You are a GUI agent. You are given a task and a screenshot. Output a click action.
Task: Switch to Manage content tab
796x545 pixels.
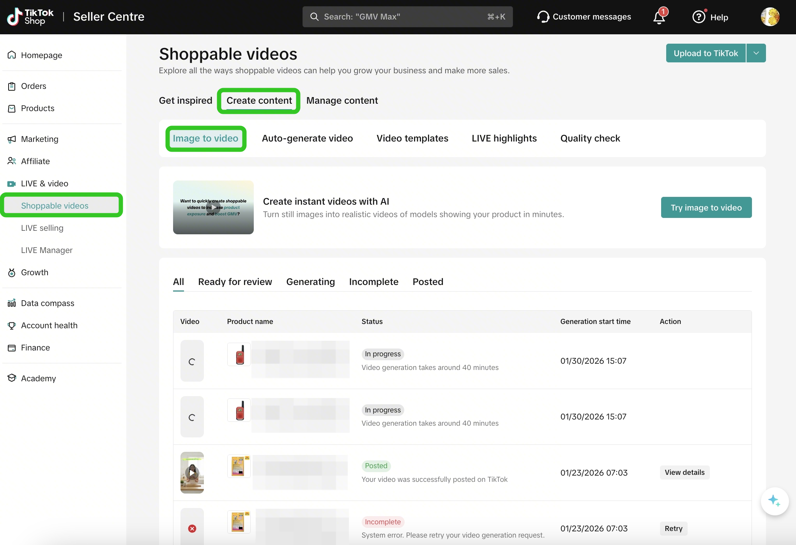pos(342,101)
